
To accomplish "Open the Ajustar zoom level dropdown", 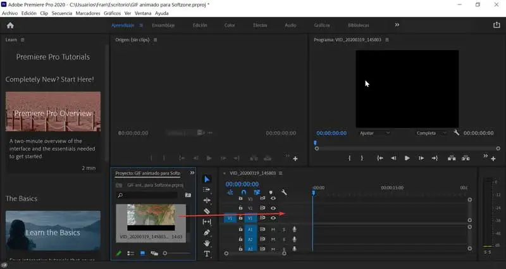I will (x=374, y=133).
